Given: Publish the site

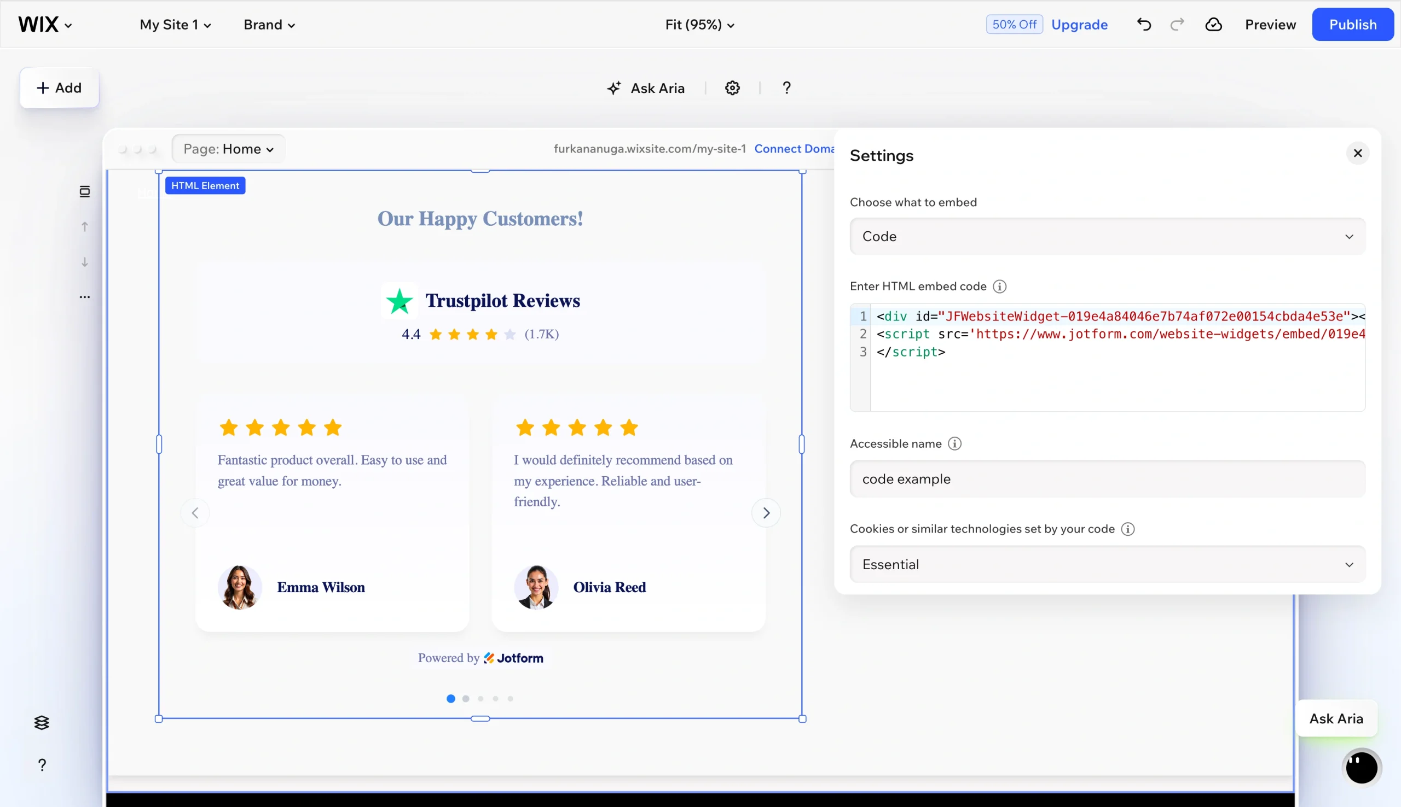Looking at the screenshot, I should point(1352,25).
